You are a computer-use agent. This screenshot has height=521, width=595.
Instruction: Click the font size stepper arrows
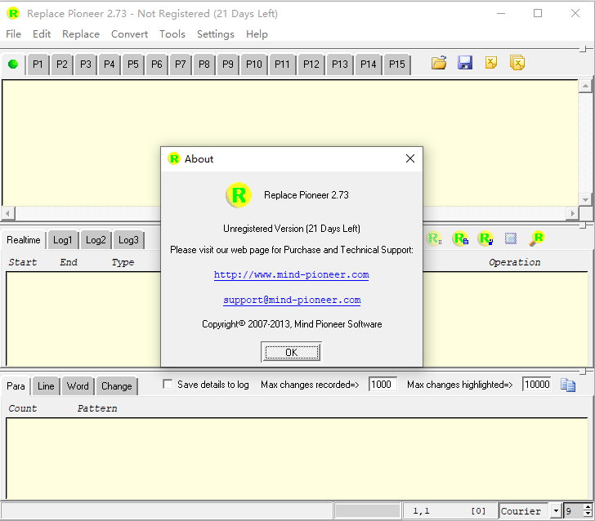tap(588, 510)
